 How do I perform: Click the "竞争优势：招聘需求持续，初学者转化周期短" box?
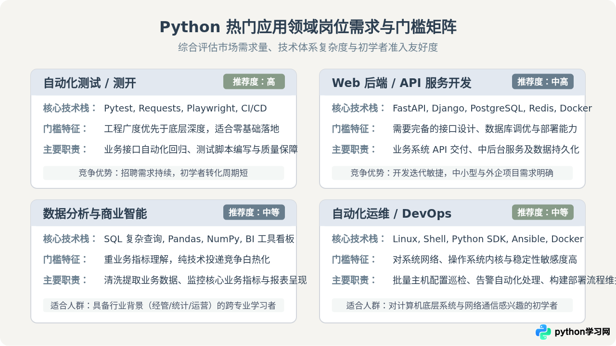pyautogui.click(x=164, y=173)
